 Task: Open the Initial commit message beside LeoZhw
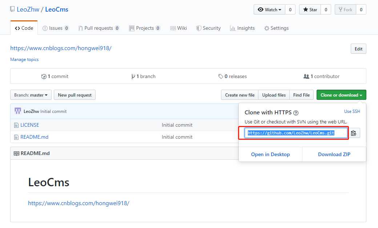[53, 111]
